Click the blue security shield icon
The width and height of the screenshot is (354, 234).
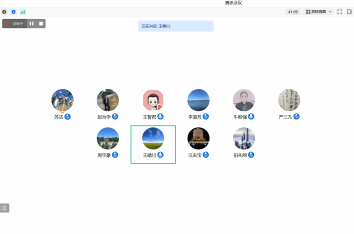click(13, 11)
